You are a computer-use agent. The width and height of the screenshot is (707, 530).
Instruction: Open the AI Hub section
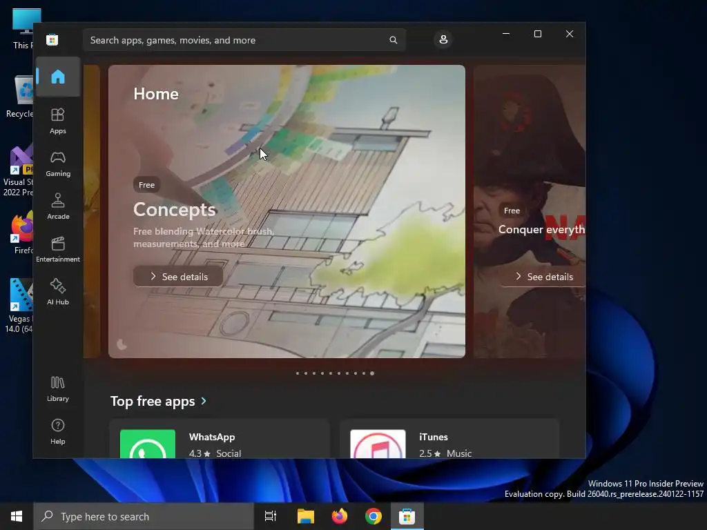click(x=58, y=292)
